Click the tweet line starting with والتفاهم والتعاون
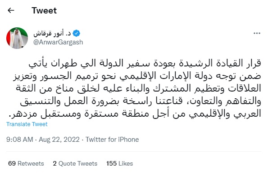The image size is (268, 175). pos(141,101)
